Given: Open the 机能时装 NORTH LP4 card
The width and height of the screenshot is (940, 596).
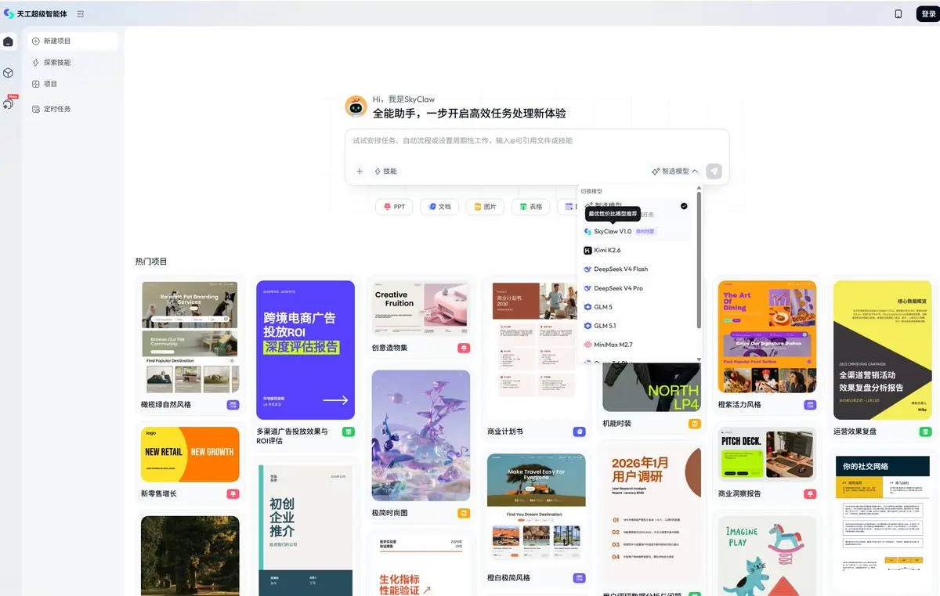Looking at the screenshot, I should tap(651, 387).
